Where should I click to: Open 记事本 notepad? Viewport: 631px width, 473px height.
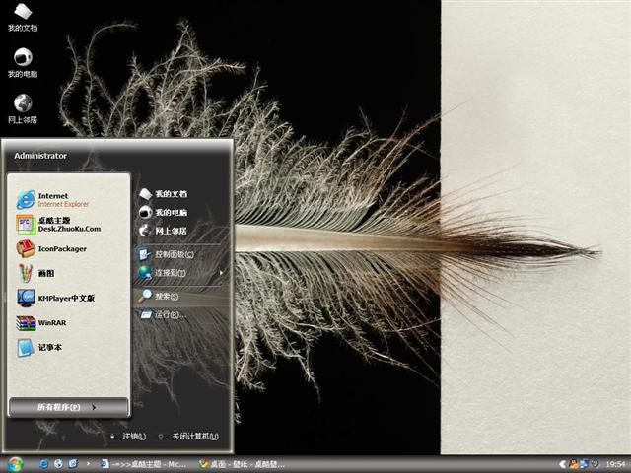(39, 348)
